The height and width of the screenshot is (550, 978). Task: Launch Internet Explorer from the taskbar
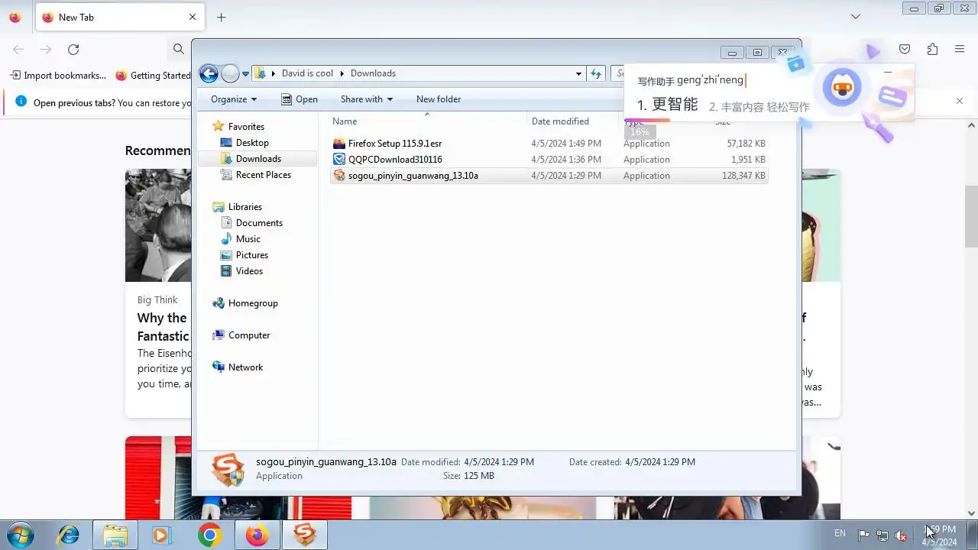coord(69,535)
